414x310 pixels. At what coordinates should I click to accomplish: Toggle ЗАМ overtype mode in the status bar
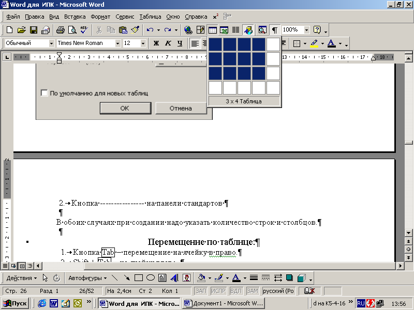(x=253, y=291)
